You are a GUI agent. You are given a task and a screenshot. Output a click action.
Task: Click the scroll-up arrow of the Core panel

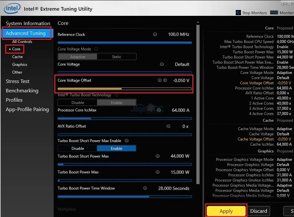(x=198, y=22)
